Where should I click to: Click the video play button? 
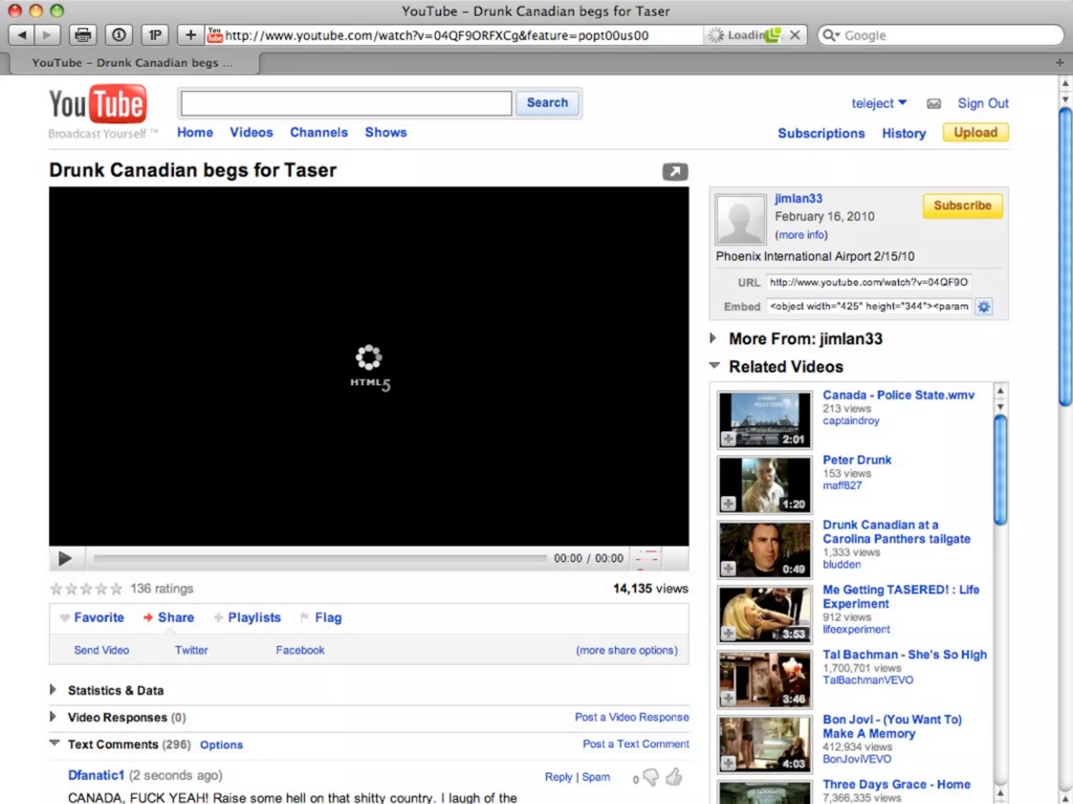tap(65, 559)
